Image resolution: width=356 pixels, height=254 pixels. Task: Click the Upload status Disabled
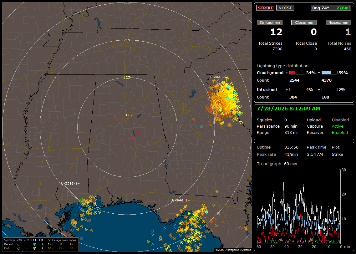pyautogui.click(x=340, y=120)
